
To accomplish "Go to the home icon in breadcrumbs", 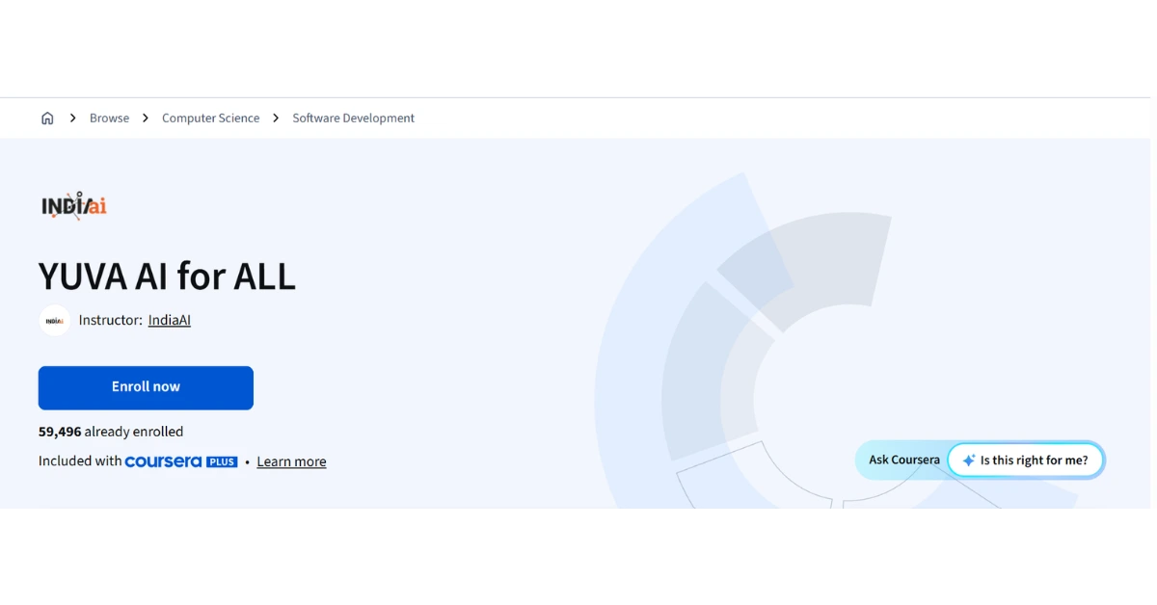I will pos(47,118).
